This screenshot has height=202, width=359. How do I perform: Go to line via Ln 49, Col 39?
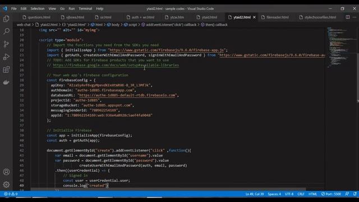(x=255, y=194)
